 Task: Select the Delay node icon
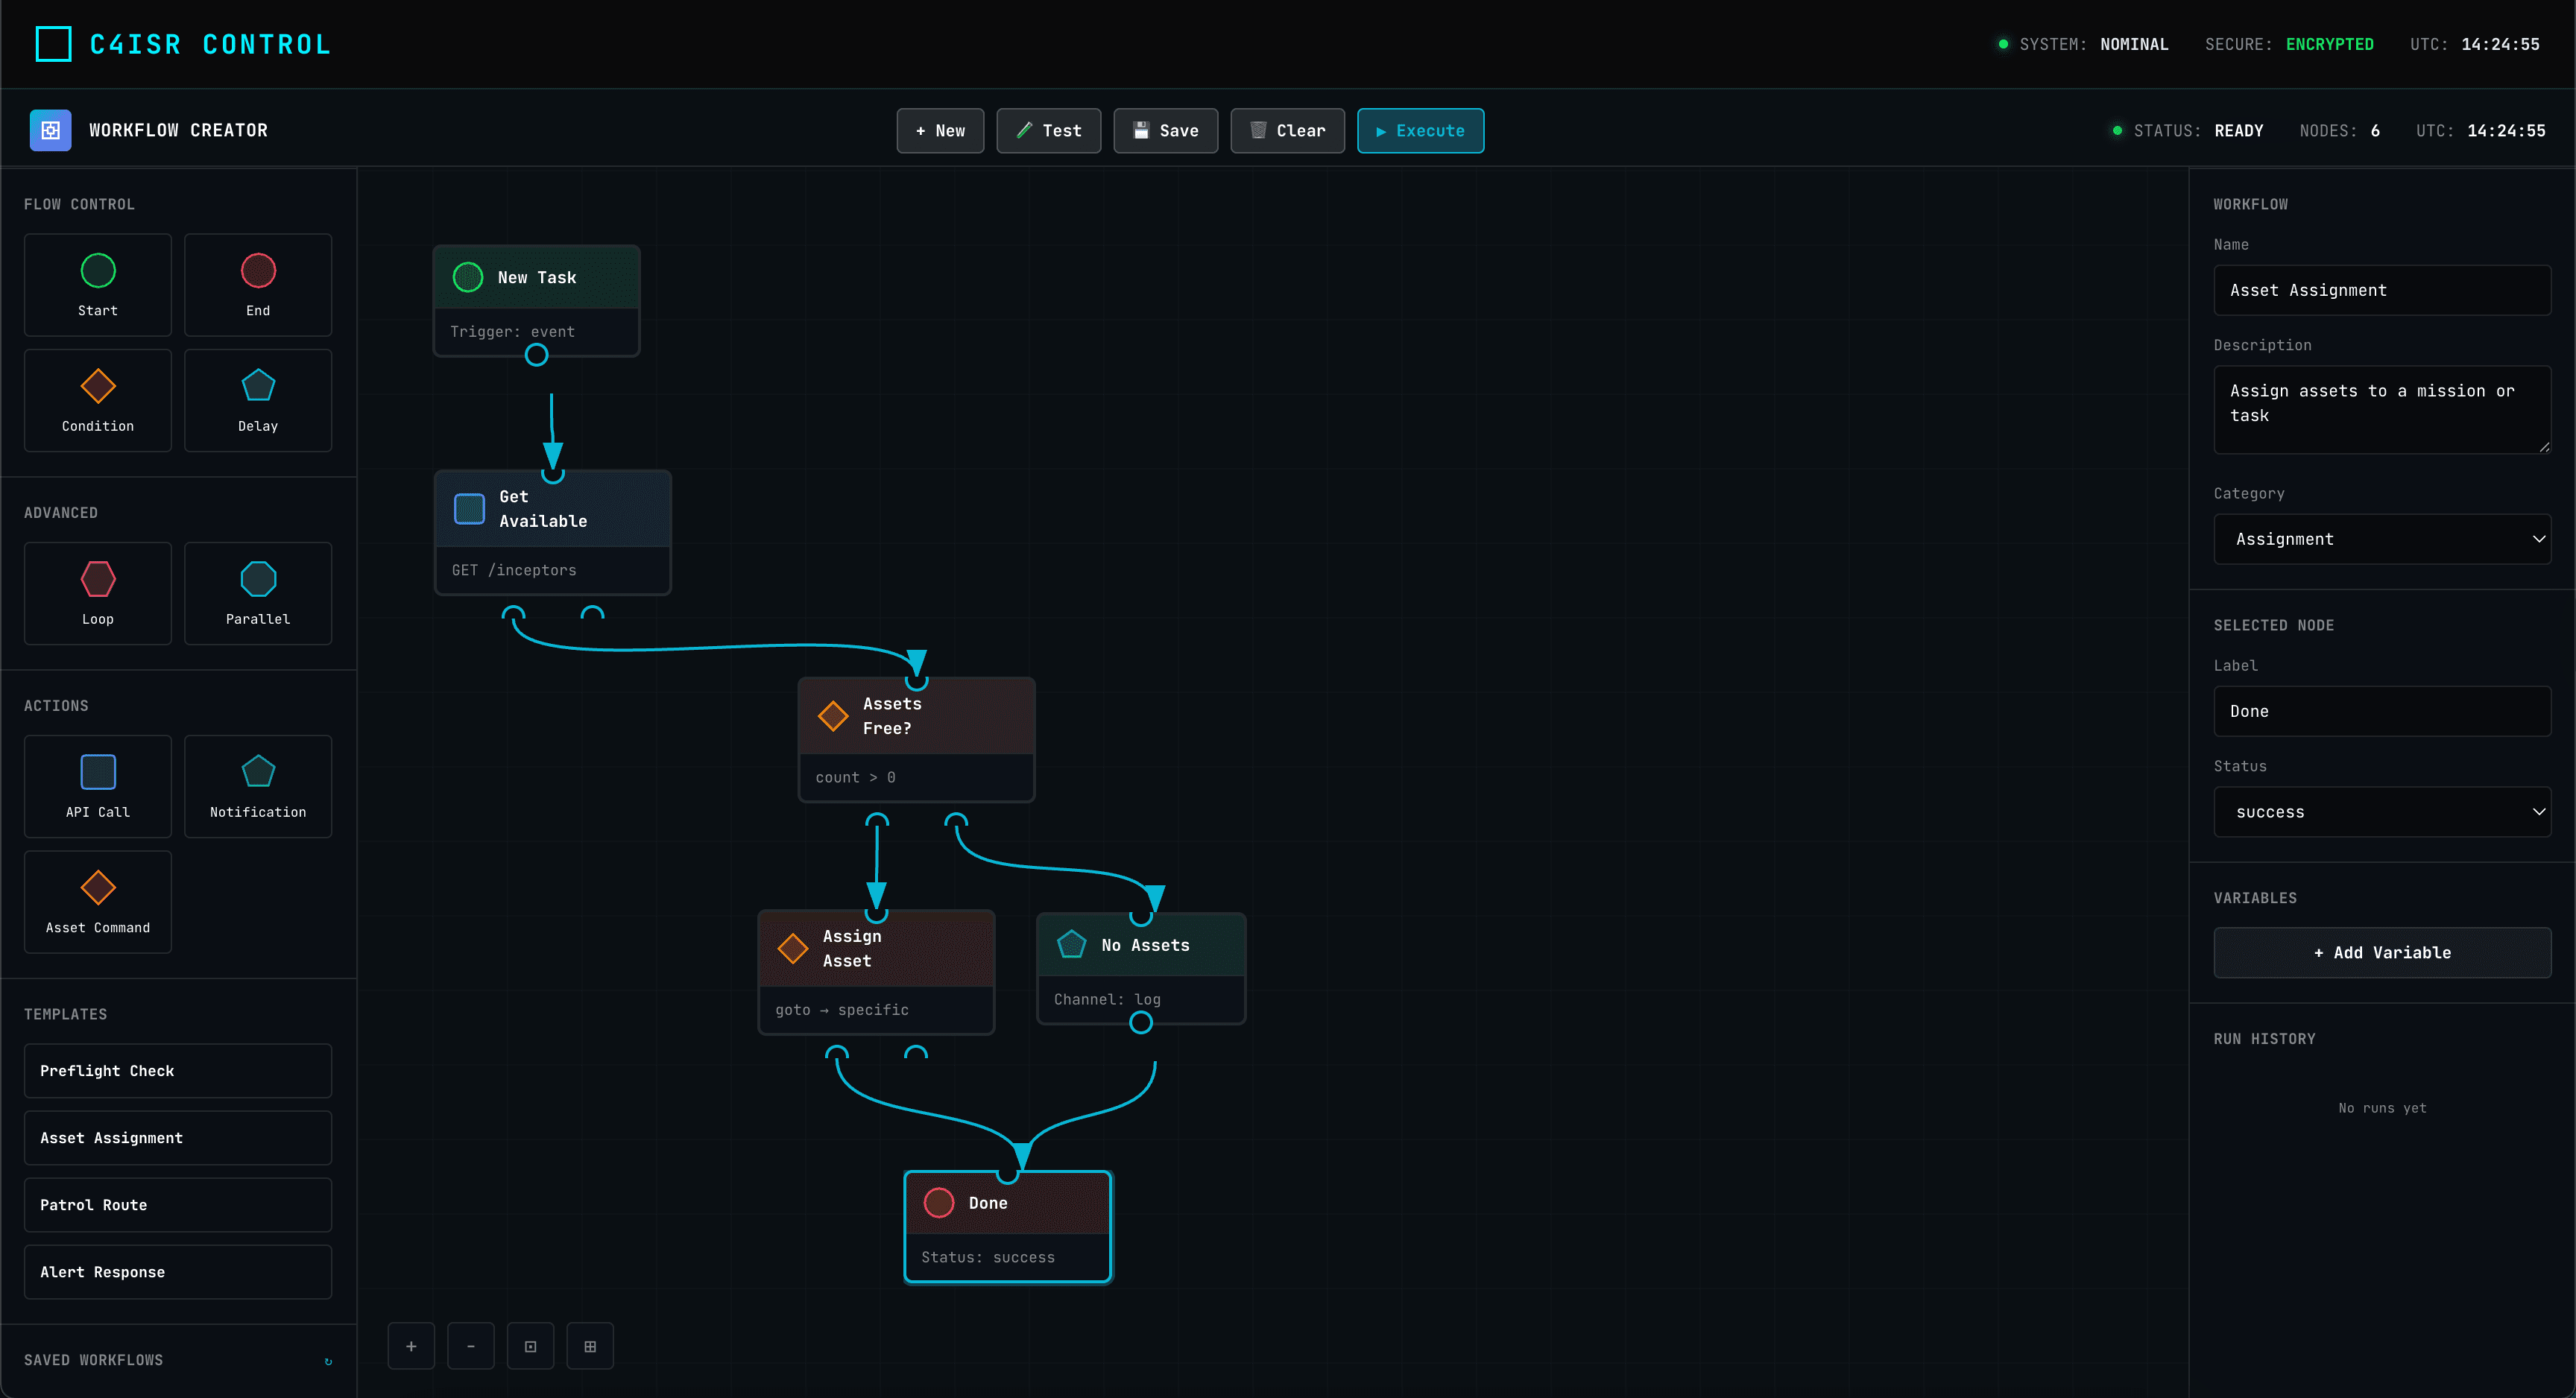[257, 400]
